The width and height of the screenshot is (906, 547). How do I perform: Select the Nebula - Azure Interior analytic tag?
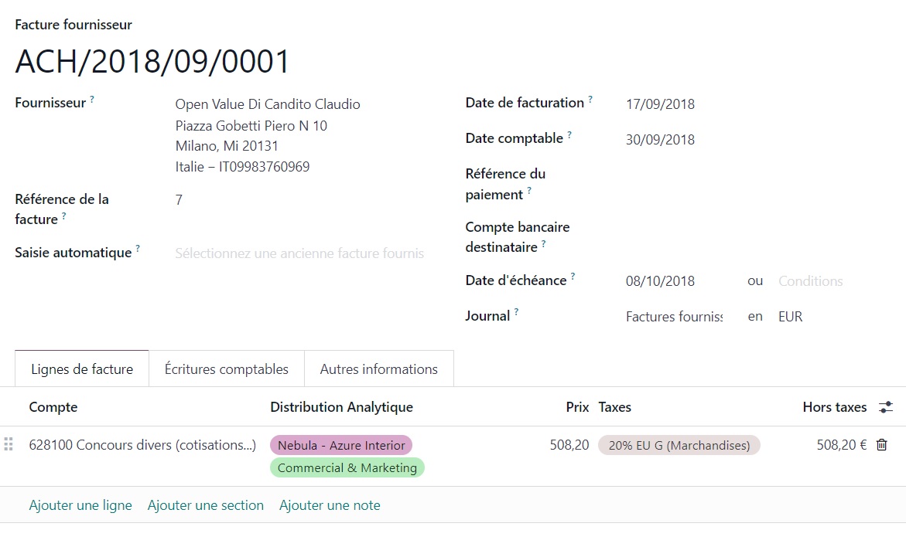pos(340,445)
